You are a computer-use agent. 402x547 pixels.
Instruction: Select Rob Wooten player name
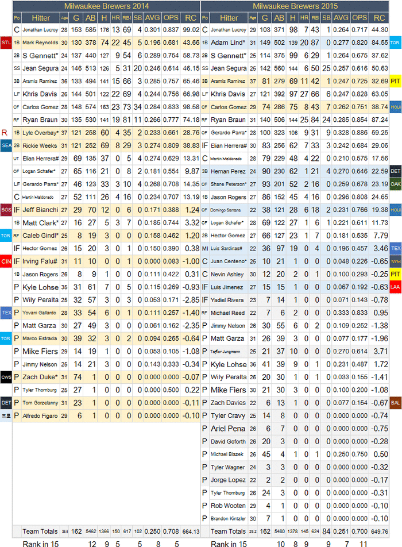point(228,506)
